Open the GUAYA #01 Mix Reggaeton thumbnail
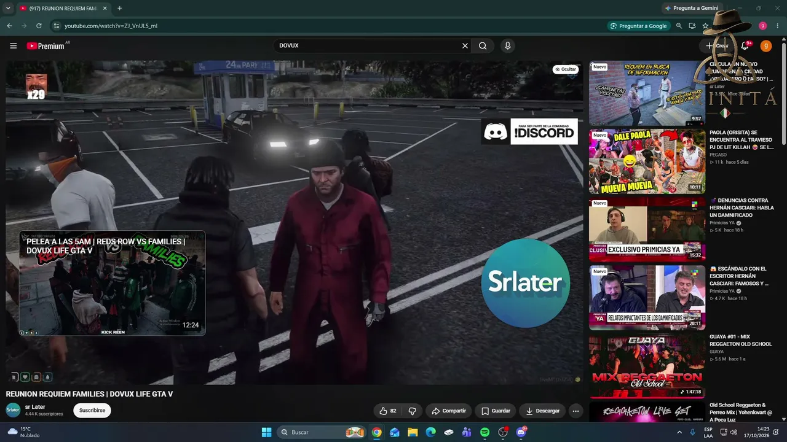The width and height of the screenshot is (787, 442). click(647, 366)
